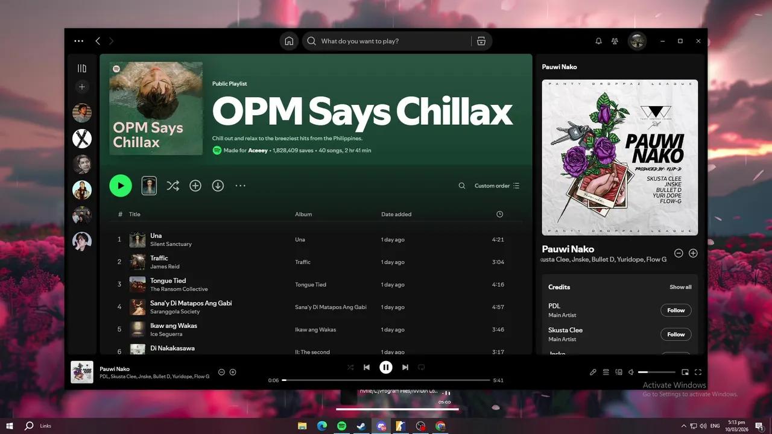Create a new playlist with the plus icon
This screenshot has width=772, height=434.
click(82, 87)
